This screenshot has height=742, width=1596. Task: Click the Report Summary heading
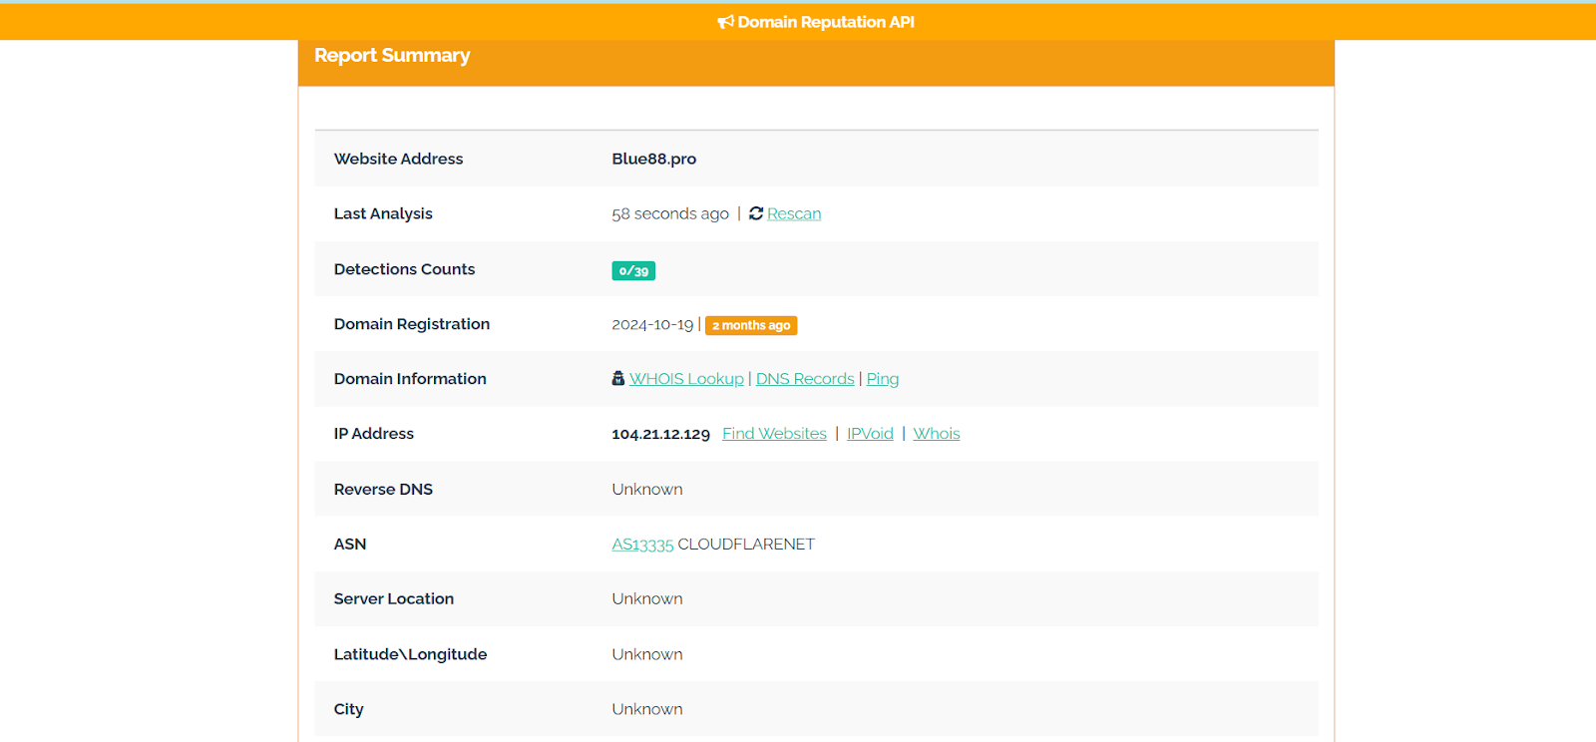[392, 56]
